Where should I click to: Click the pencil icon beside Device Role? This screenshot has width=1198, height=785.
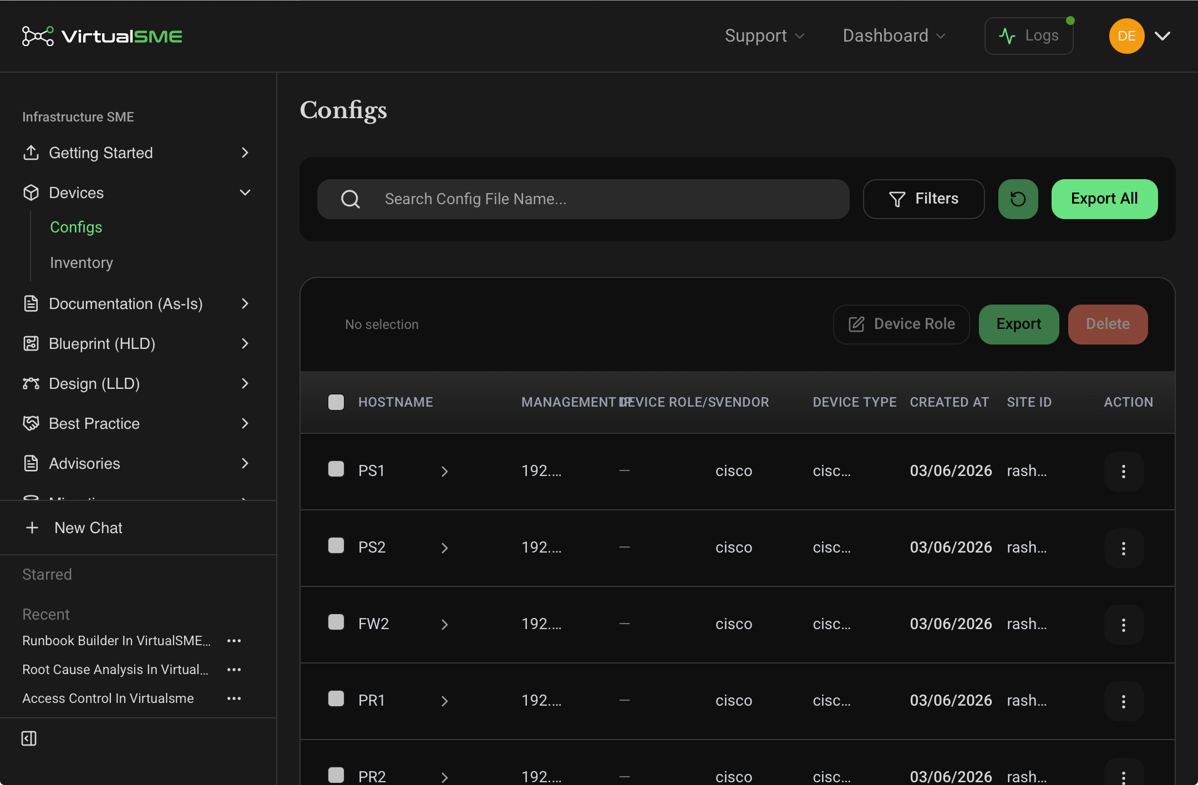(x=856, y=324)
